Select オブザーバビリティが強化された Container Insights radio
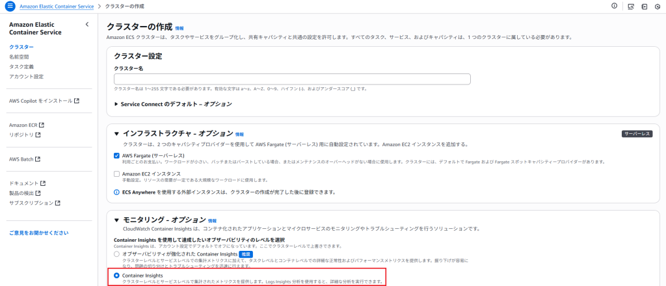 click(117, 253)
